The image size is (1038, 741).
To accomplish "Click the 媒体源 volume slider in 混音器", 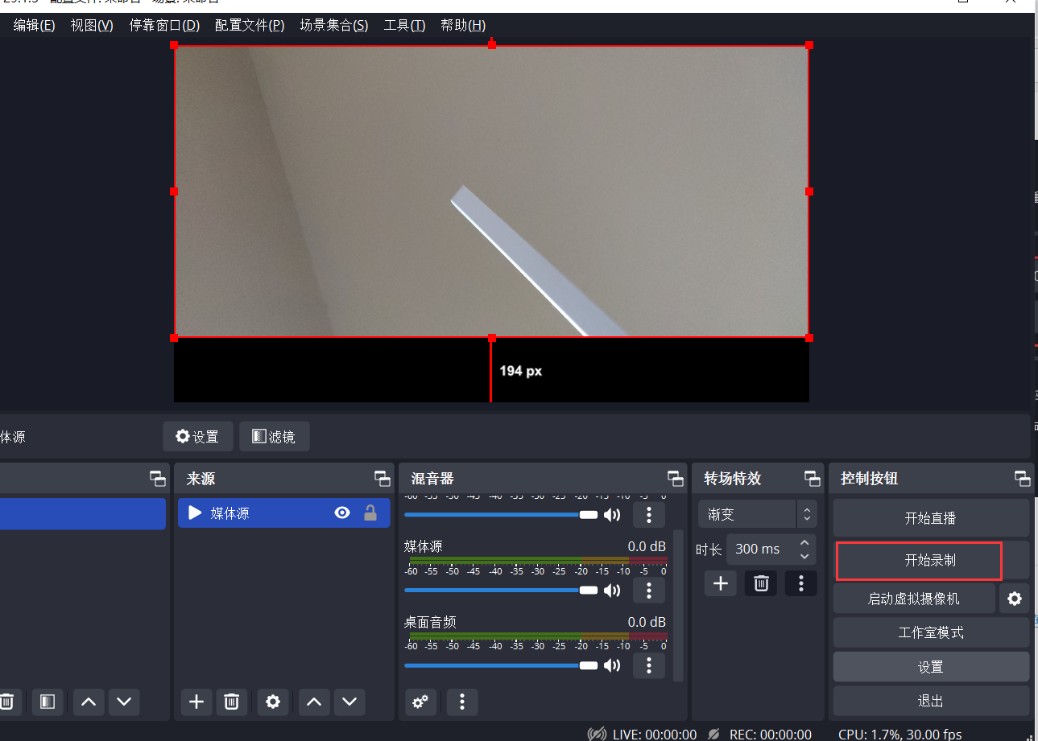I will [501, 591].
